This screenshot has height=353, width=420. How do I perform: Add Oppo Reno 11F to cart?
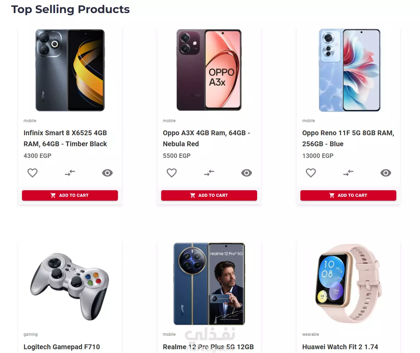(x=348, y=195)
